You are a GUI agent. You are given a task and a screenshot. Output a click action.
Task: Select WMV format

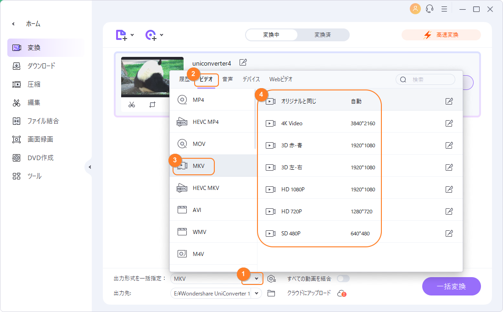[213, 232]
